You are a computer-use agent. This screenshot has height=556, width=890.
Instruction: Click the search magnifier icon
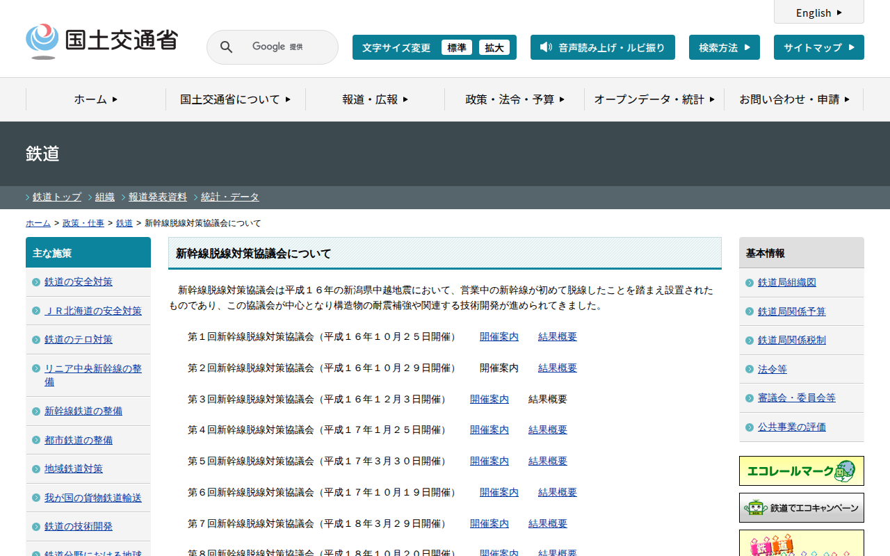(226, 47)
